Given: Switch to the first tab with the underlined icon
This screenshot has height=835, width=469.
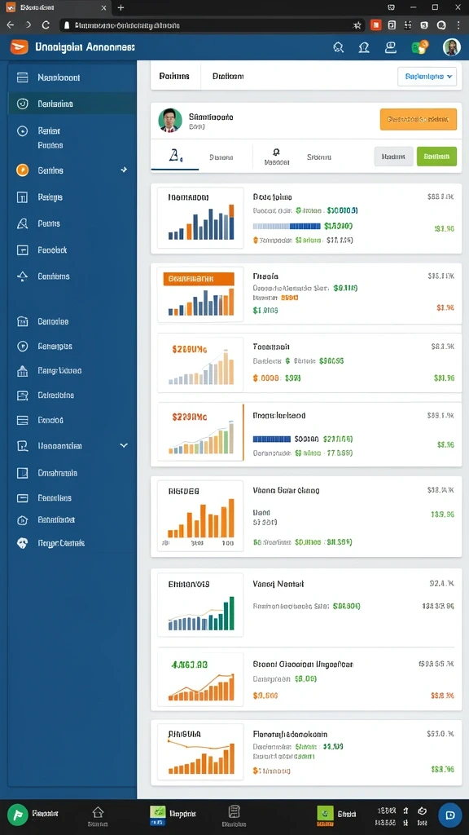Looking at the screenshot, I should click(175, 157).
